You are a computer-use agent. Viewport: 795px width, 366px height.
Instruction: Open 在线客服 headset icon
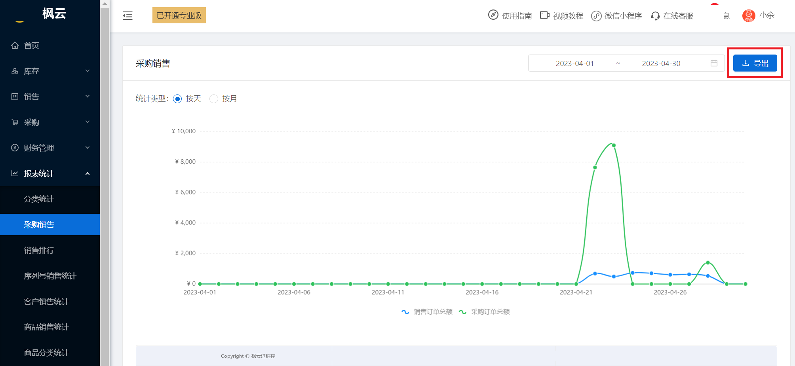pos(655,16)
